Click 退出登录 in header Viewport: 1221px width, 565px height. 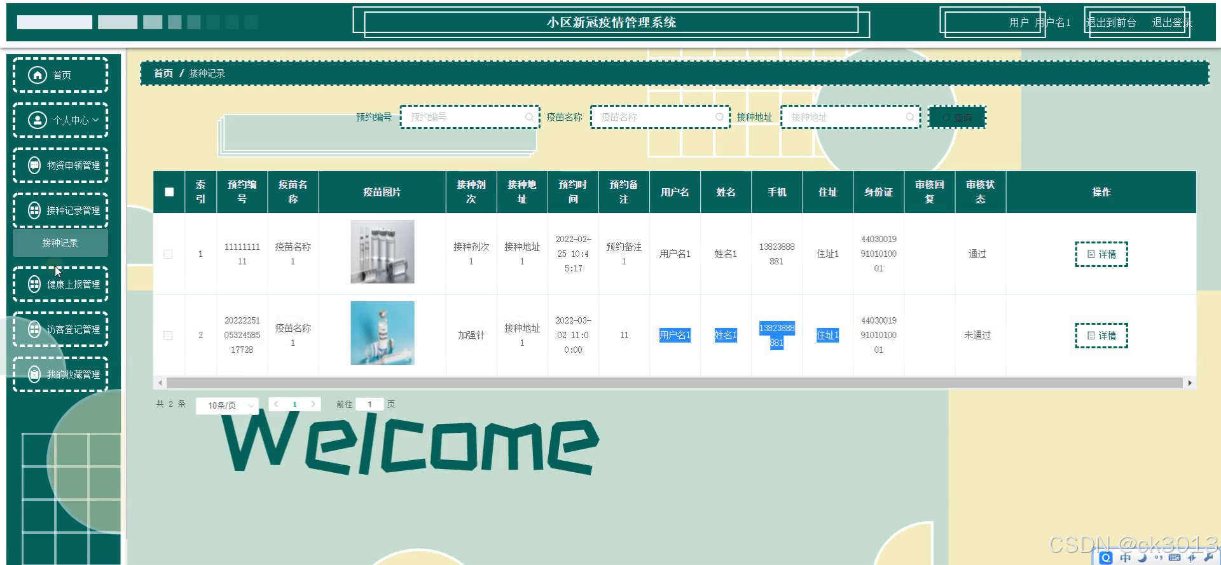coord(1171,22)
